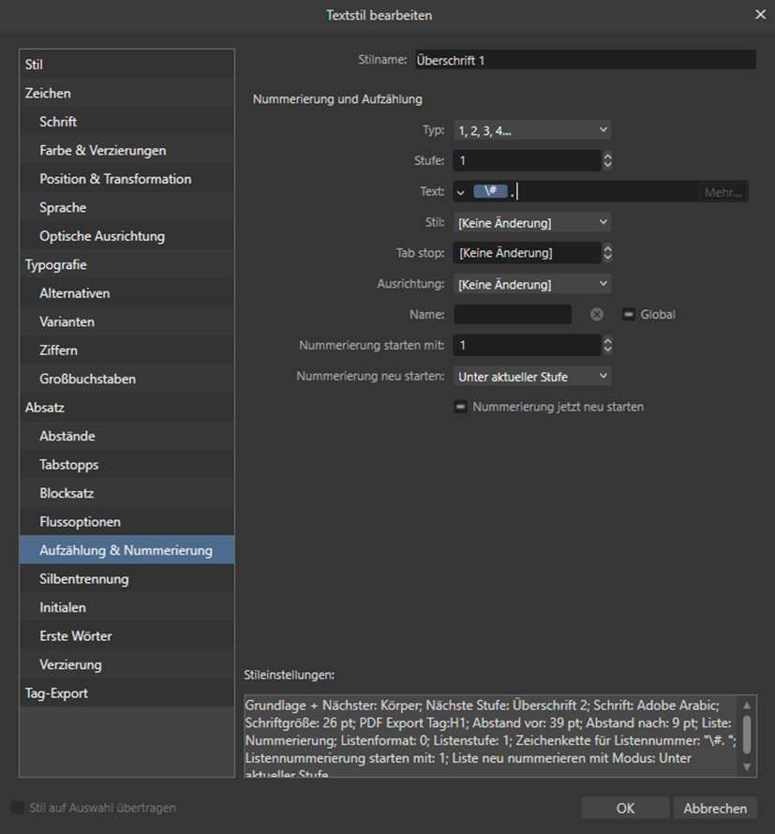Viewport: 775px width, 834px height.
Task: Select the Tag-Export category
Action: click(127, 693)
